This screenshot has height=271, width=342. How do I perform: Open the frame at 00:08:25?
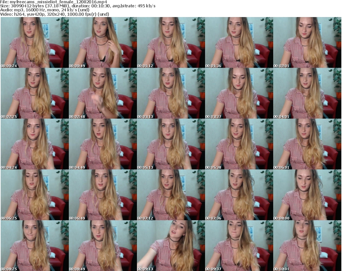pos(35,246)
